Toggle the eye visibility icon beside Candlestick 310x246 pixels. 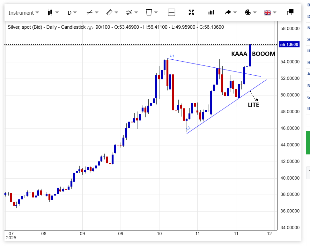point(90,27)
